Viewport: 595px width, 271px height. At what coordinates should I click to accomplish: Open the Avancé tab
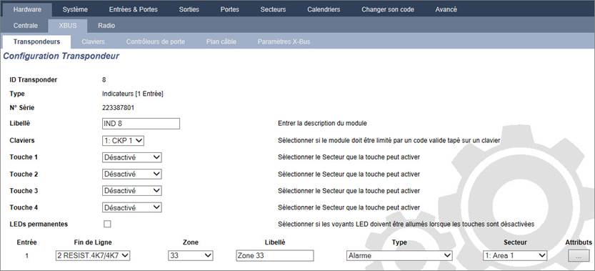(x=446, y=9)
